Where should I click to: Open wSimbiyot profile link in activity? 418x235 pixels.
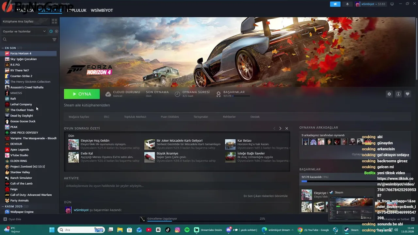[x=81, y=210]
